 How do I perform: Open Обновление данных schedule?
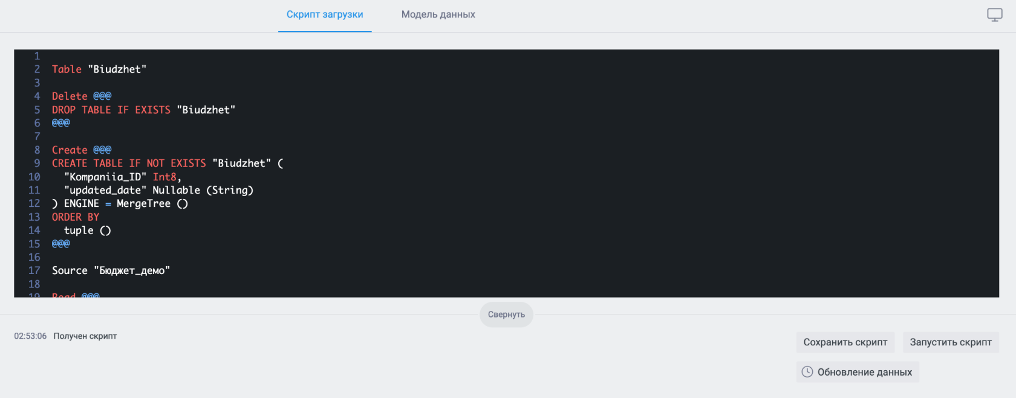(858, 372)
